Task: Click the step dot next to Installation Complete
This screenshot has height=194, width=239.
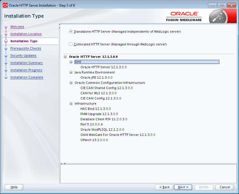Action: [6, 77]
